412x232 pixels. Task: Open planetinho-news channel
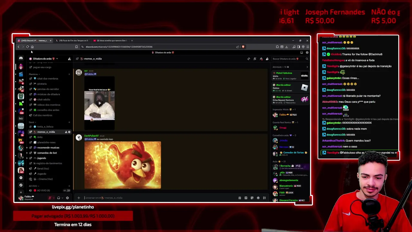point(50,142)
